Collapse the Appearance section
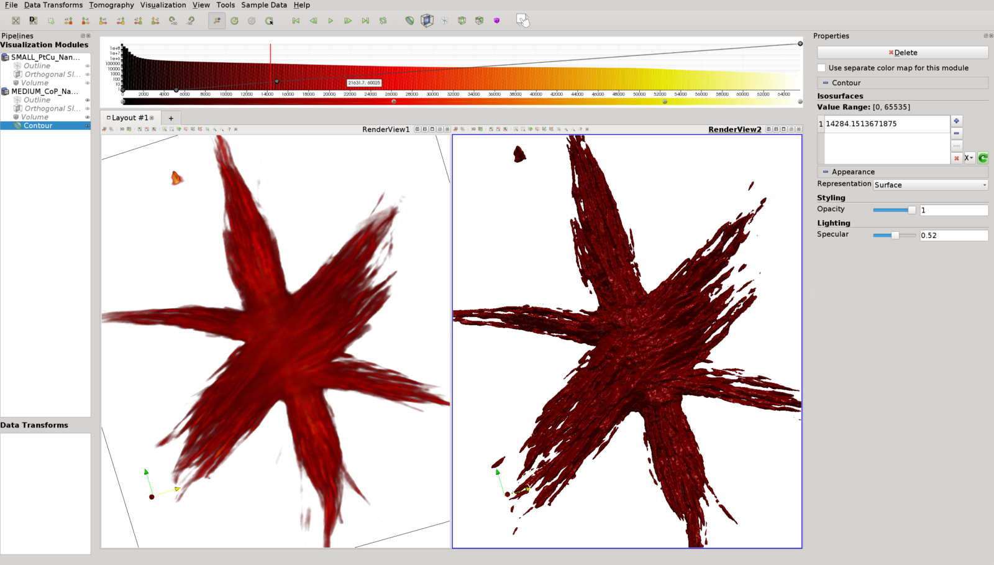 point(825,172)
